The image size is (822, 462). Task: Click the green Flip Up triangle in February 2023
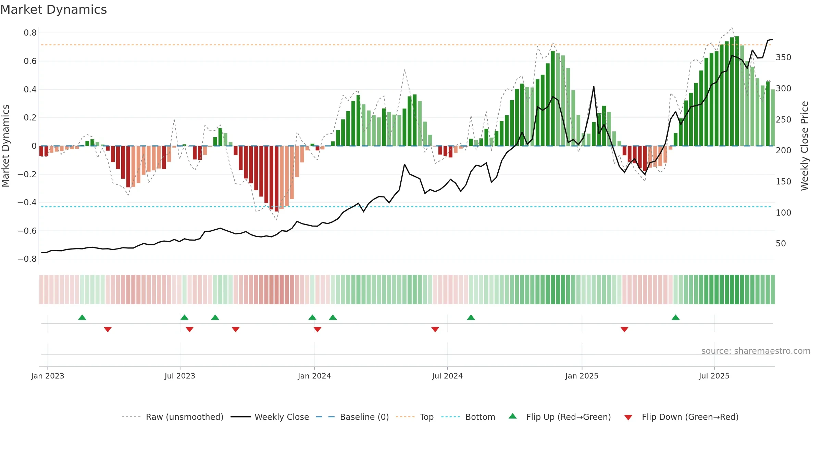pyautogui.click(x=82, y=317)
